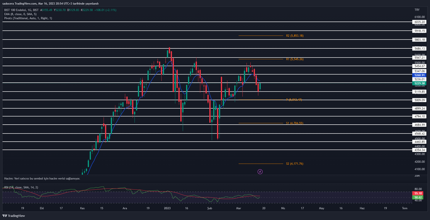
Task: Click the purple lightning event icon
Action: (260, 172)
